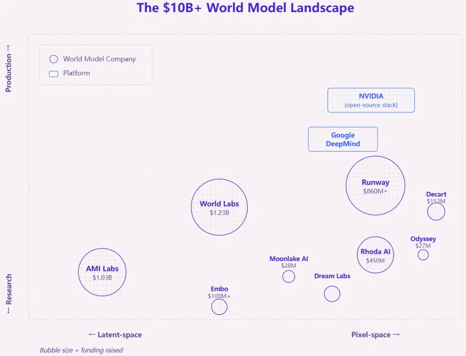Click the chart title text
This screenshot has height=356, width=466.
pos(245,8)
